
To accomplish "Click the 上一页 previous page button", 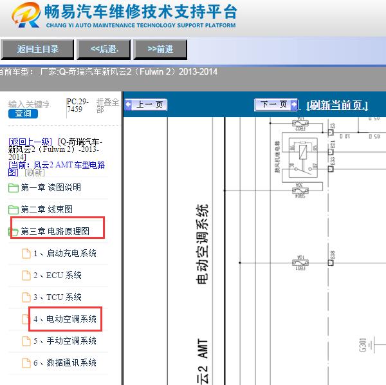I will click(x=146, y=104).
